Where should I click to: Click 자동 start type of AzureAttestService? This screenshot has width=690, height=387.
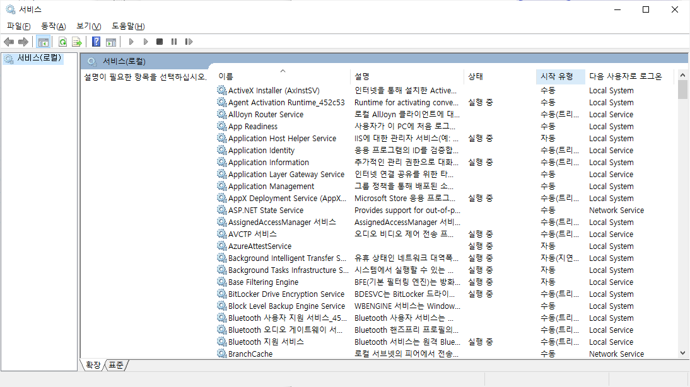point(548,246)
